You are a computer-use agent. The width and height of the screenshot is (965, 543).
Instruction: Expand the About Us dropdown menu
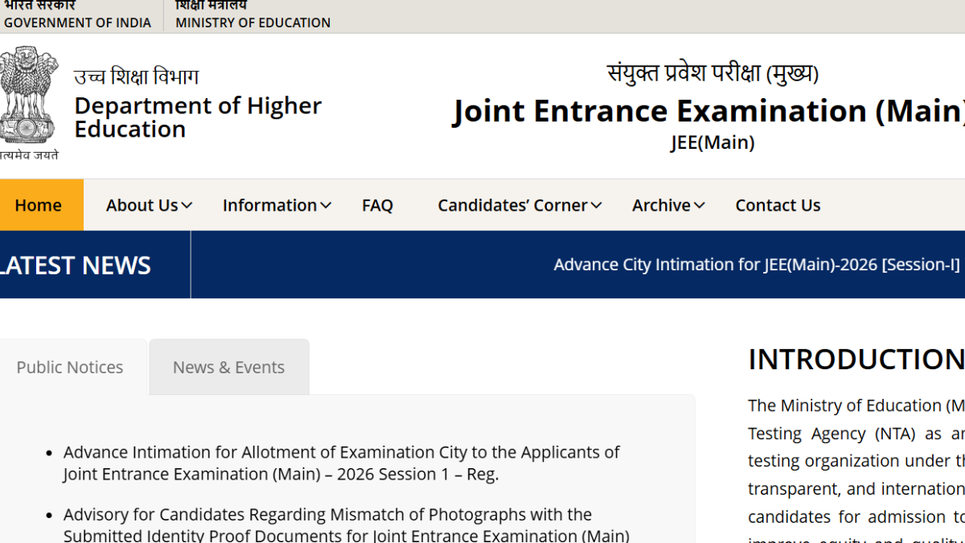tap(149, 205)
